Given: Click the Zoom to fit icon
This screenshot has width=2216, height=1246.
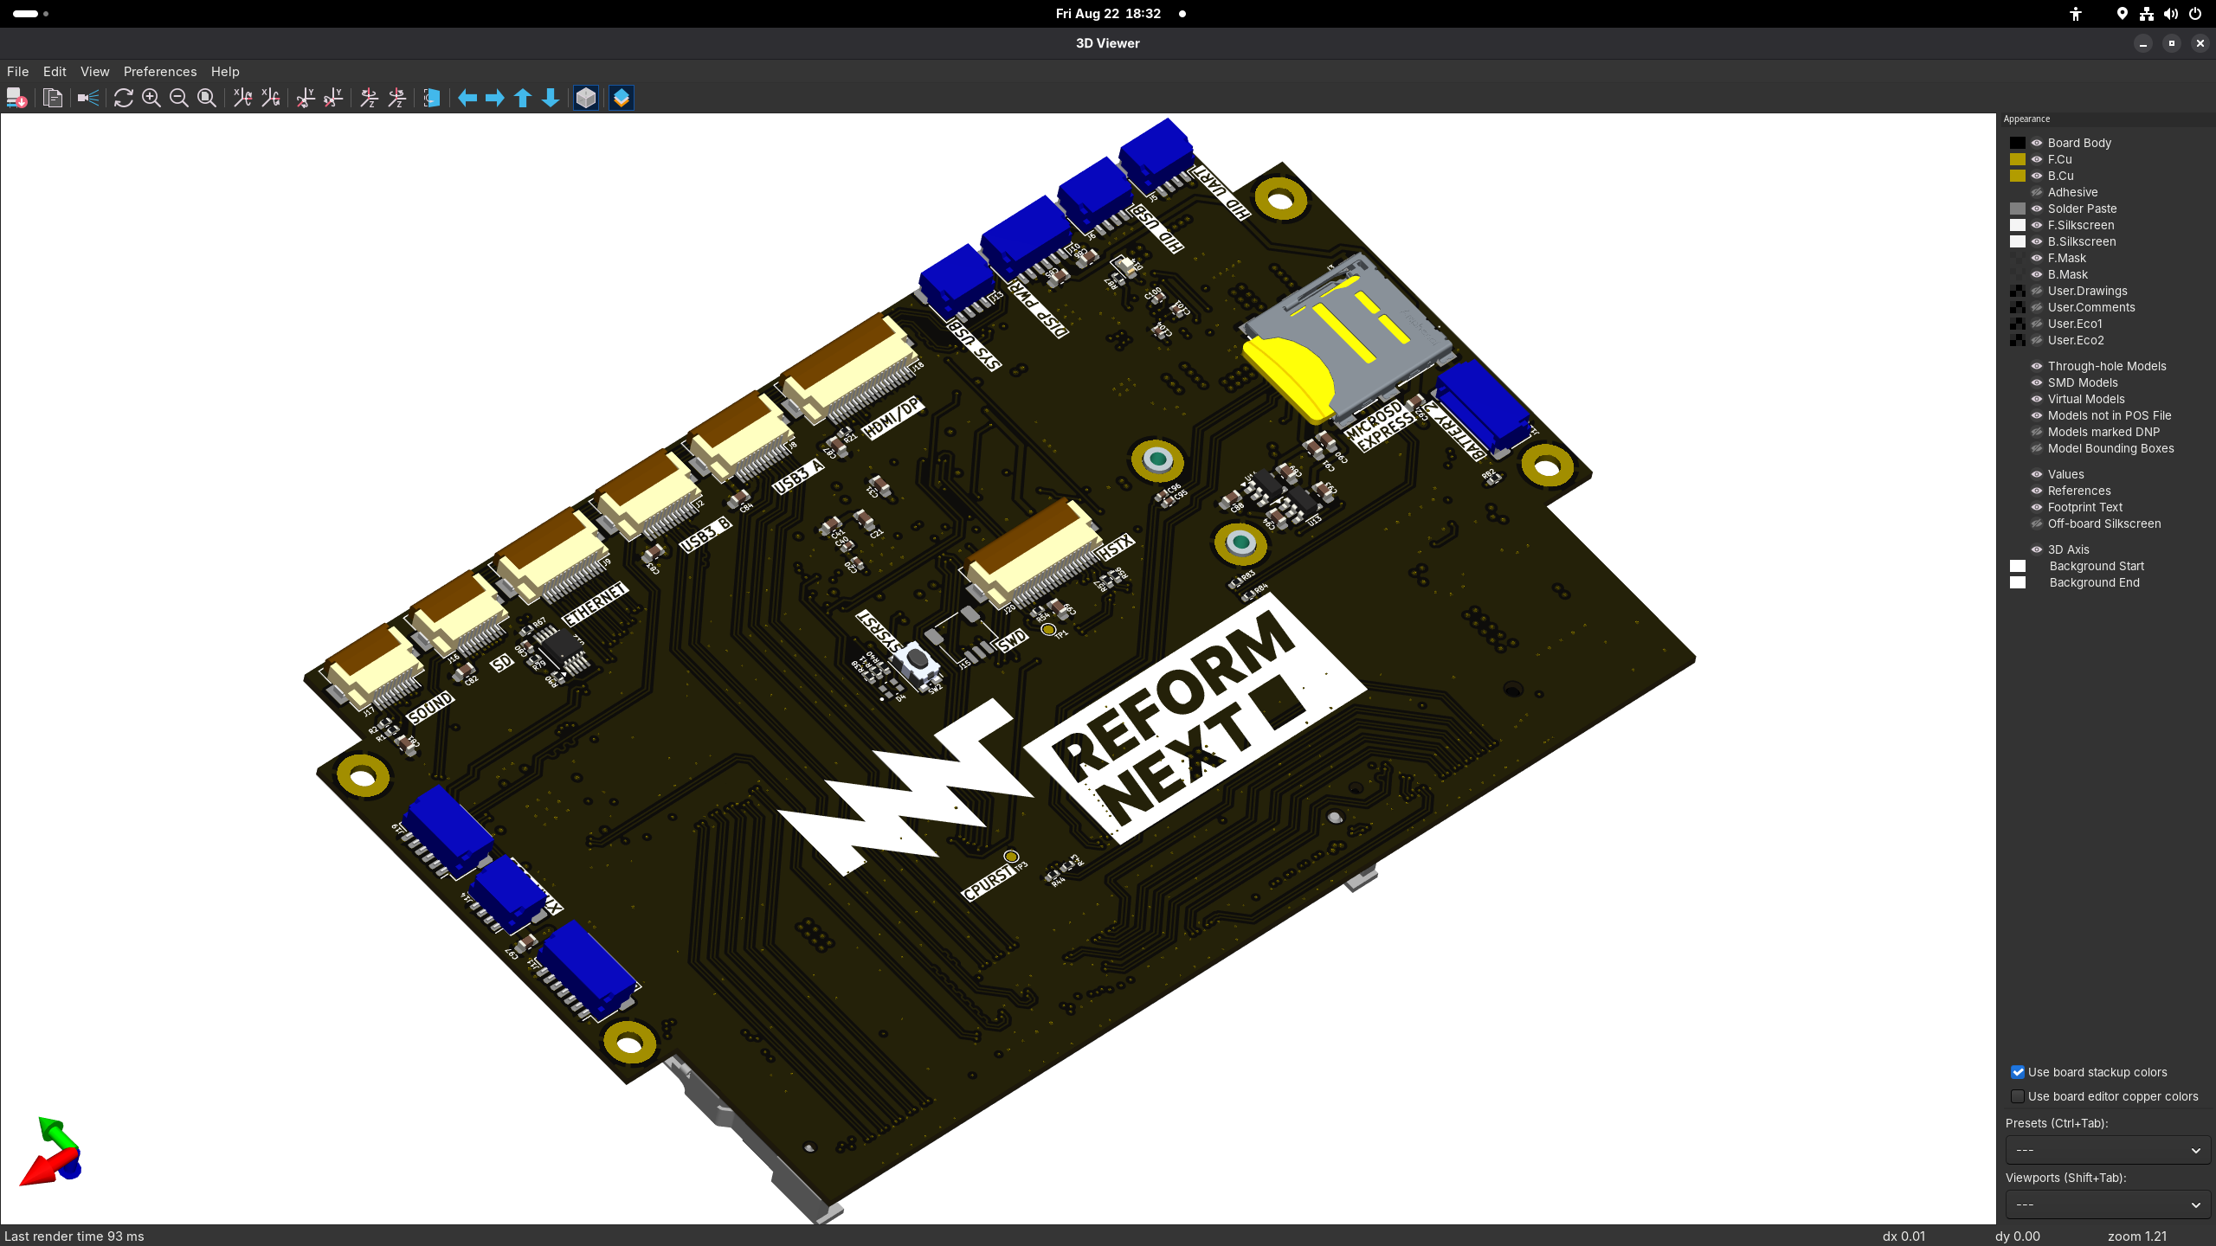Looking at the screenshot, I should [207, 98].
